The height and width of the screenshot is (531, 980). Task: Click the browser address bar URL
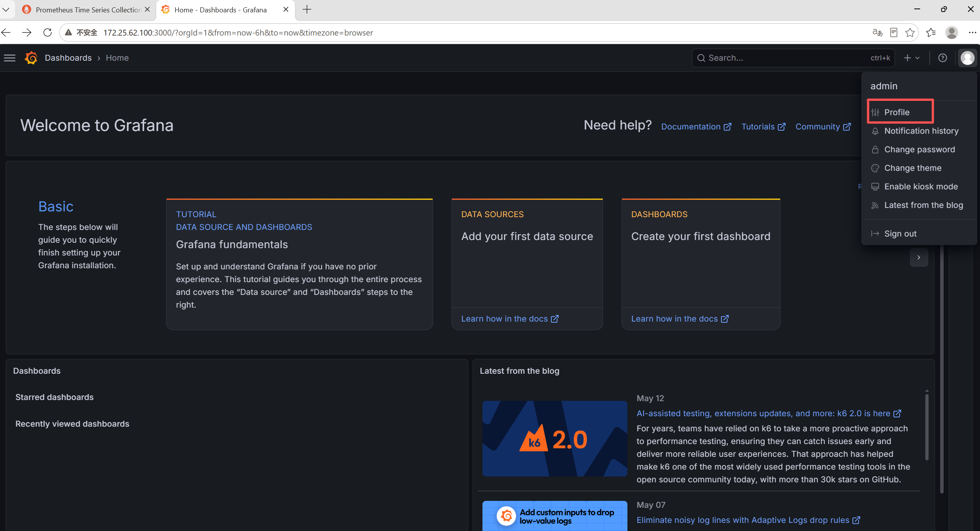(x=238, y=32)
